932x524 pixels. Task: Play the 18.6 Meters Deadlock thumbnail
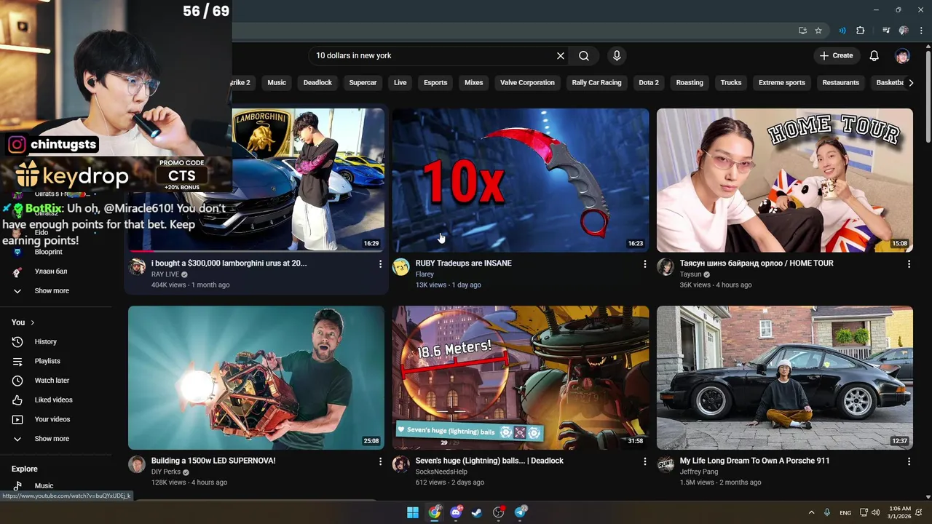click(521, 378)
